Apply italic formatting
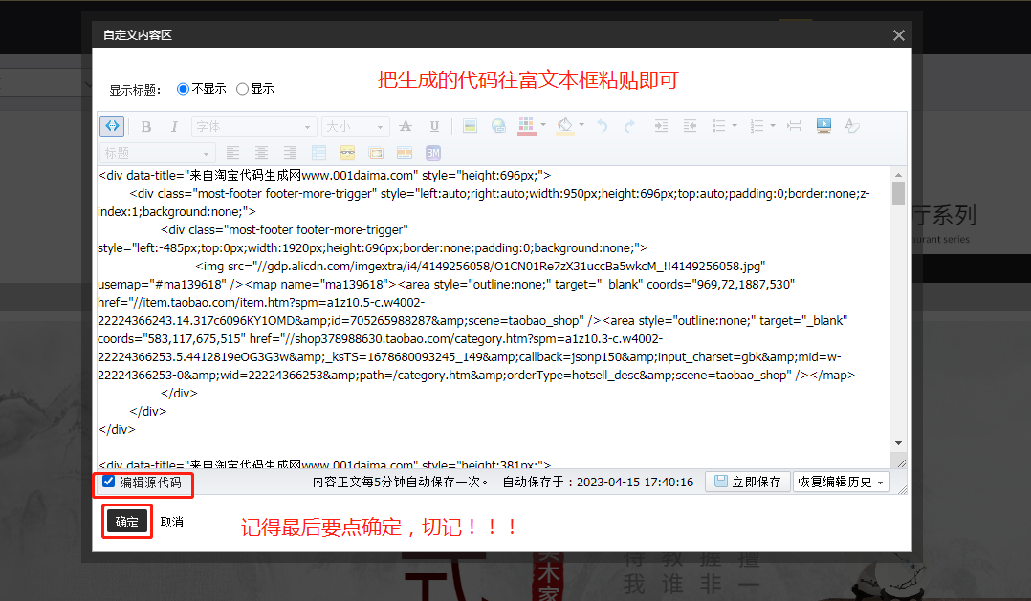This screenshot has height=601, width=1031. [174, 126]
